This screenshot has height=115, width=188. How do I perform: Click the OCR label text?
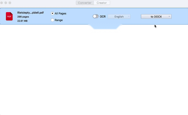tap(103, 17)
